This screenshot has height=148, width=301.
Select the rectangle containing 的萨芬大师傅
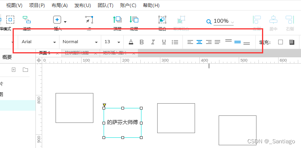click(123, 123)
